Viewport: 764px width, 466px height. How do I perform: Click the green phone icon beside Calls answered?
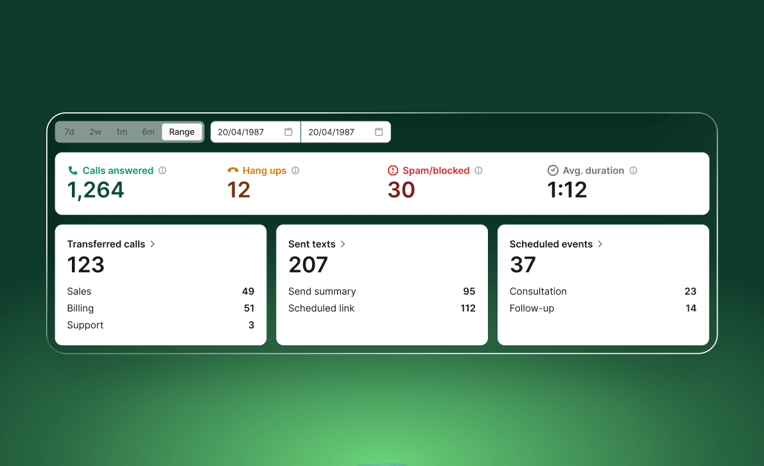coord(73,170)
